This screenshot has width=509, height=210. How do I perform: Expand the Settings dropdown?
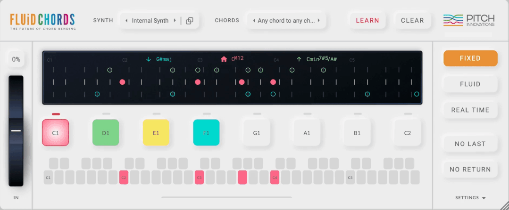point(470,198)
